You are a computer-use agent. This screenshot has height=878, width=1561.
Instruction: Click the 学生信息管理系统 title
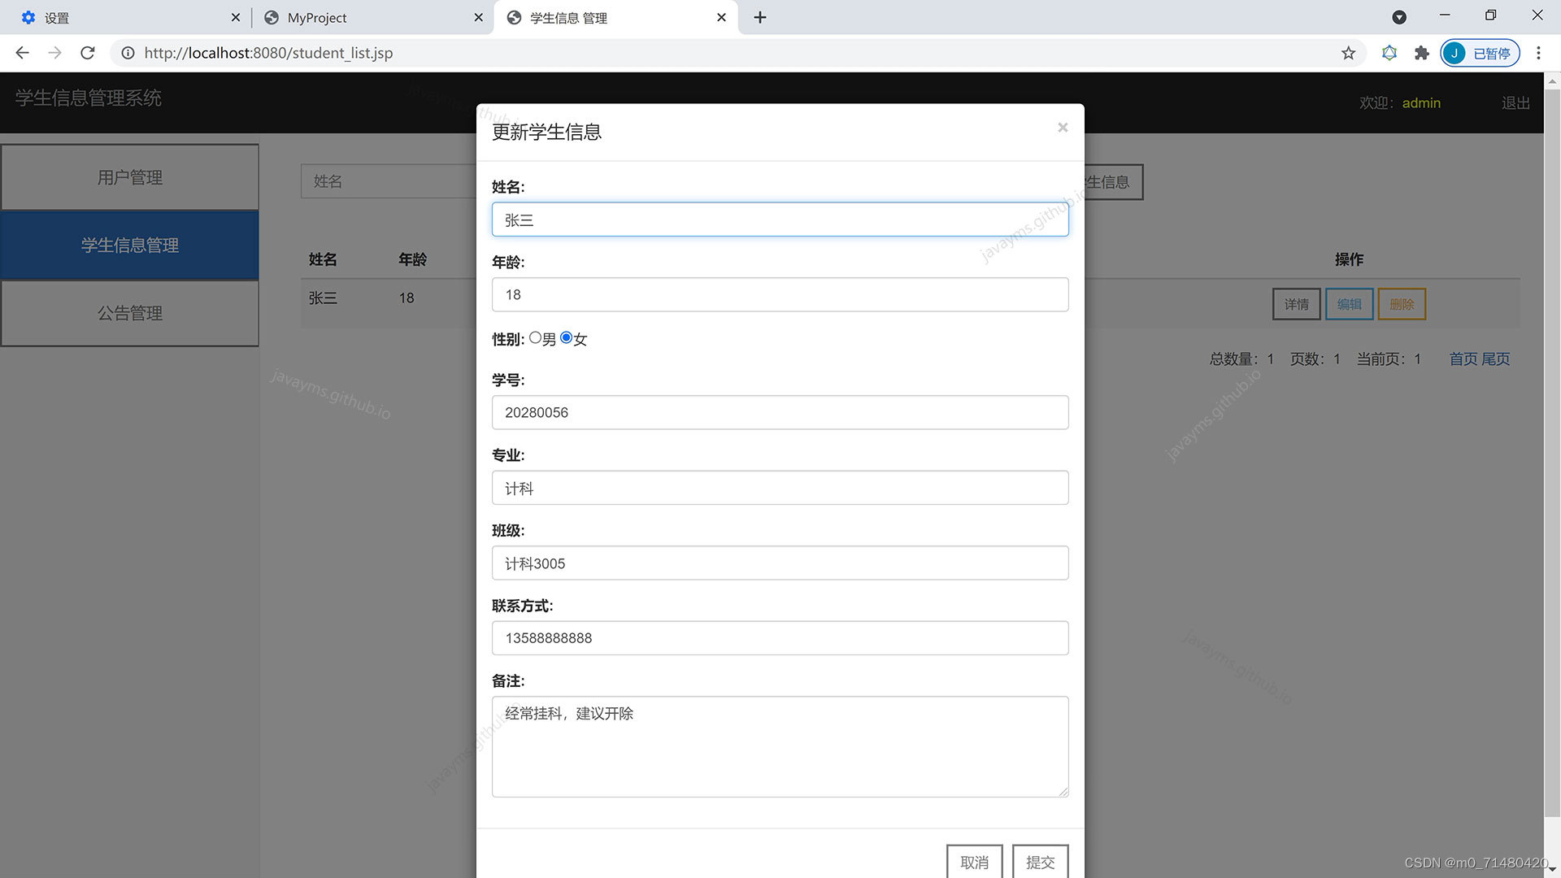89,98
